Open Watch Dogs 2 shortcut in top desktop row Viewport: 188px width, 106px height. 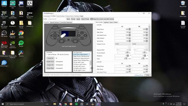[30, 4]
